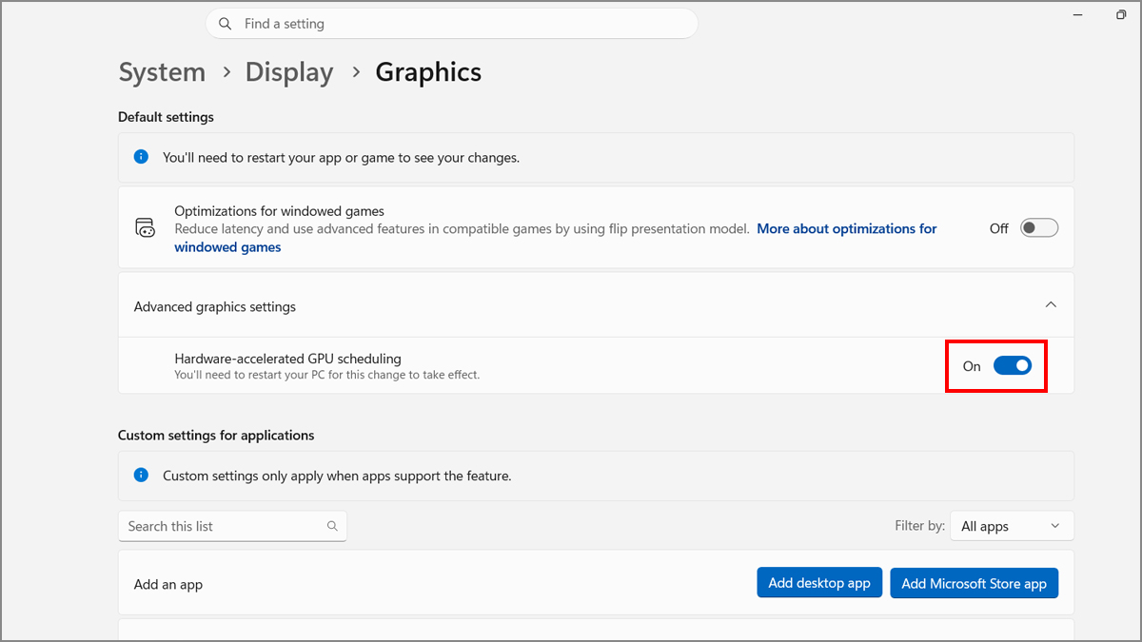
Task: Click the windowed games controller icon
Action: click(x=145, y=228)
